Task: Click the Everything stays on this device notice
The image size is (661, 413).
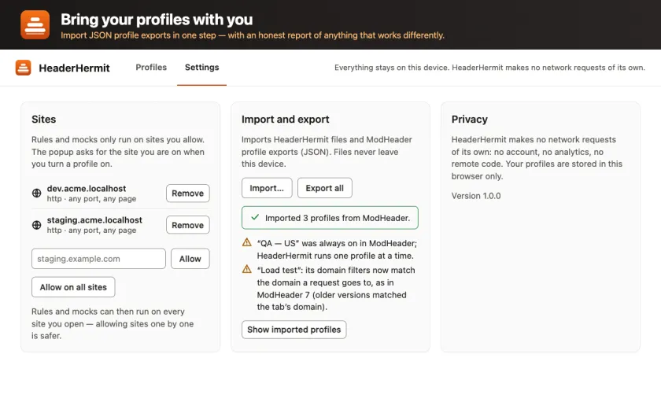Action: (489, 68)
